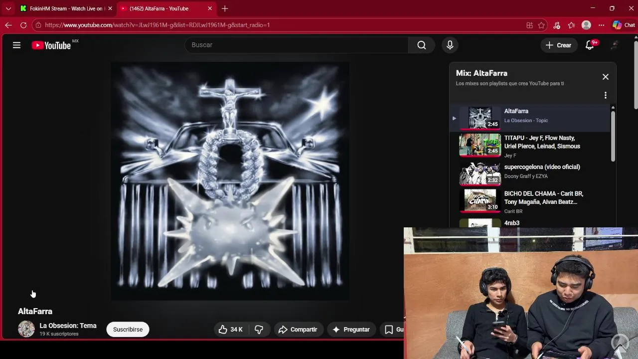Subscribe with the Suscribirse button
This screenshot has height=359, width=638.
[x=128, y=330]
